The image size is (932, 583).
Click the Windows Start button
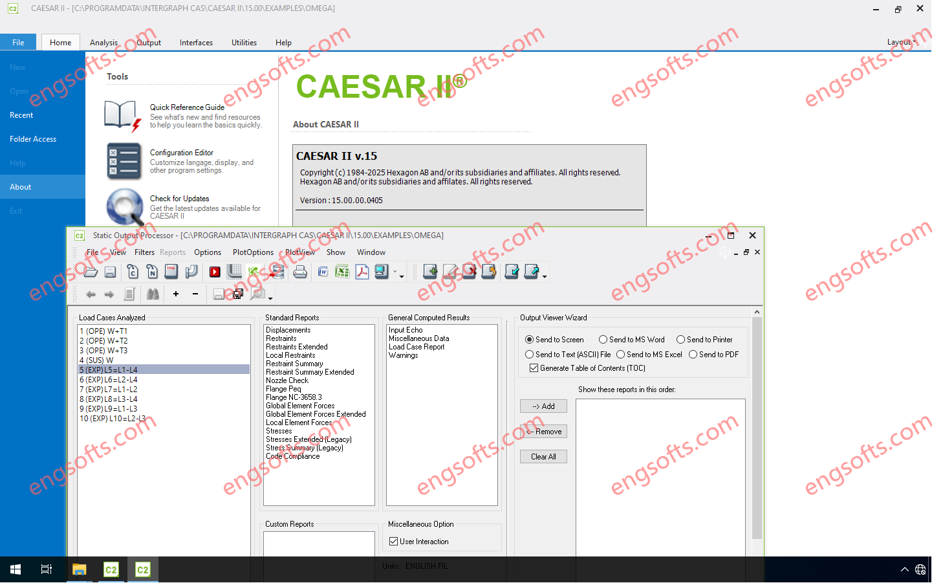pos(16,569)
